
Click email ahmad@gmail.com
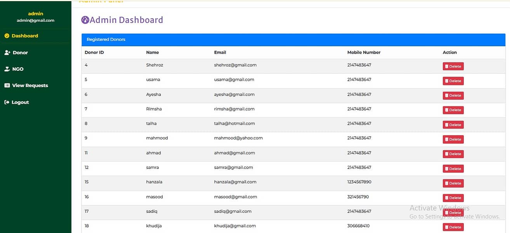click(x=234, y=153)
